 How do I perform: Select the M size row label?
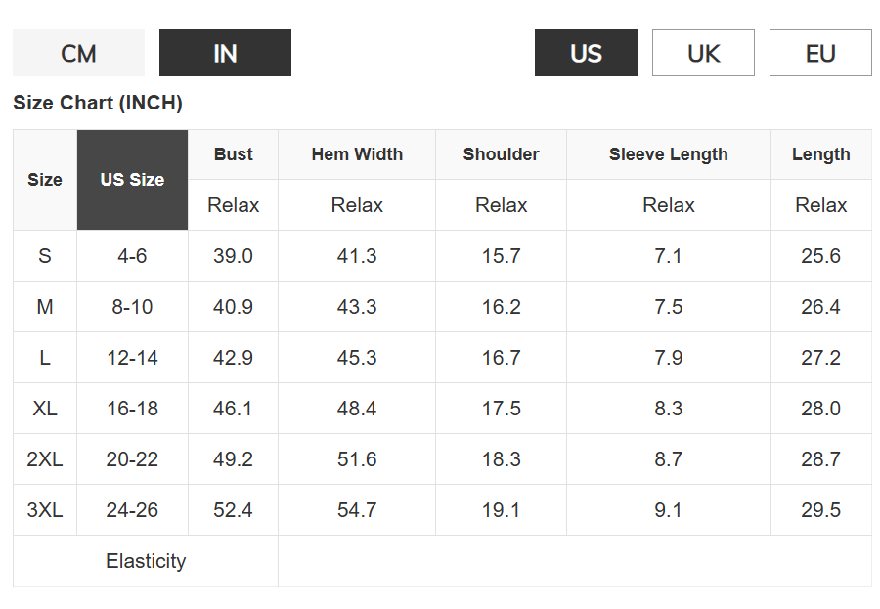click(45, 307)
